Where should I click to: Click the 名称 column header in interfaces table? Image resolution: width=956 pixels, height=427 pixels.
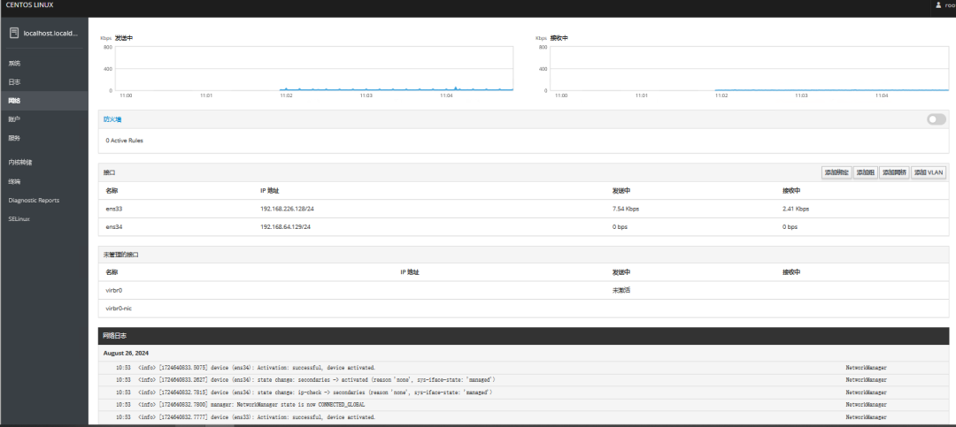pyautogui.click(x=112, y=191)
